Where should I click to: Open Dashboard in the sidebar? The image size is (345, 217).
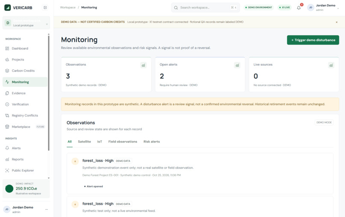coord(25,48)
